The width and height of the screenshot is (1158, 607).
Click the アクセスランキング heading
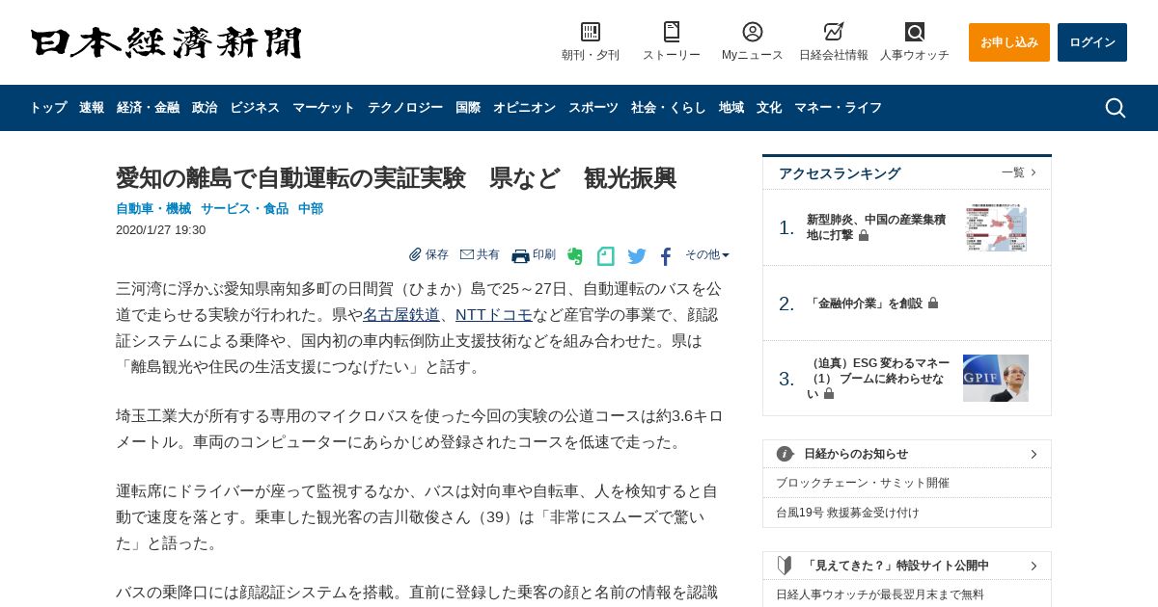pyautogui.click(x=840, y=173)
